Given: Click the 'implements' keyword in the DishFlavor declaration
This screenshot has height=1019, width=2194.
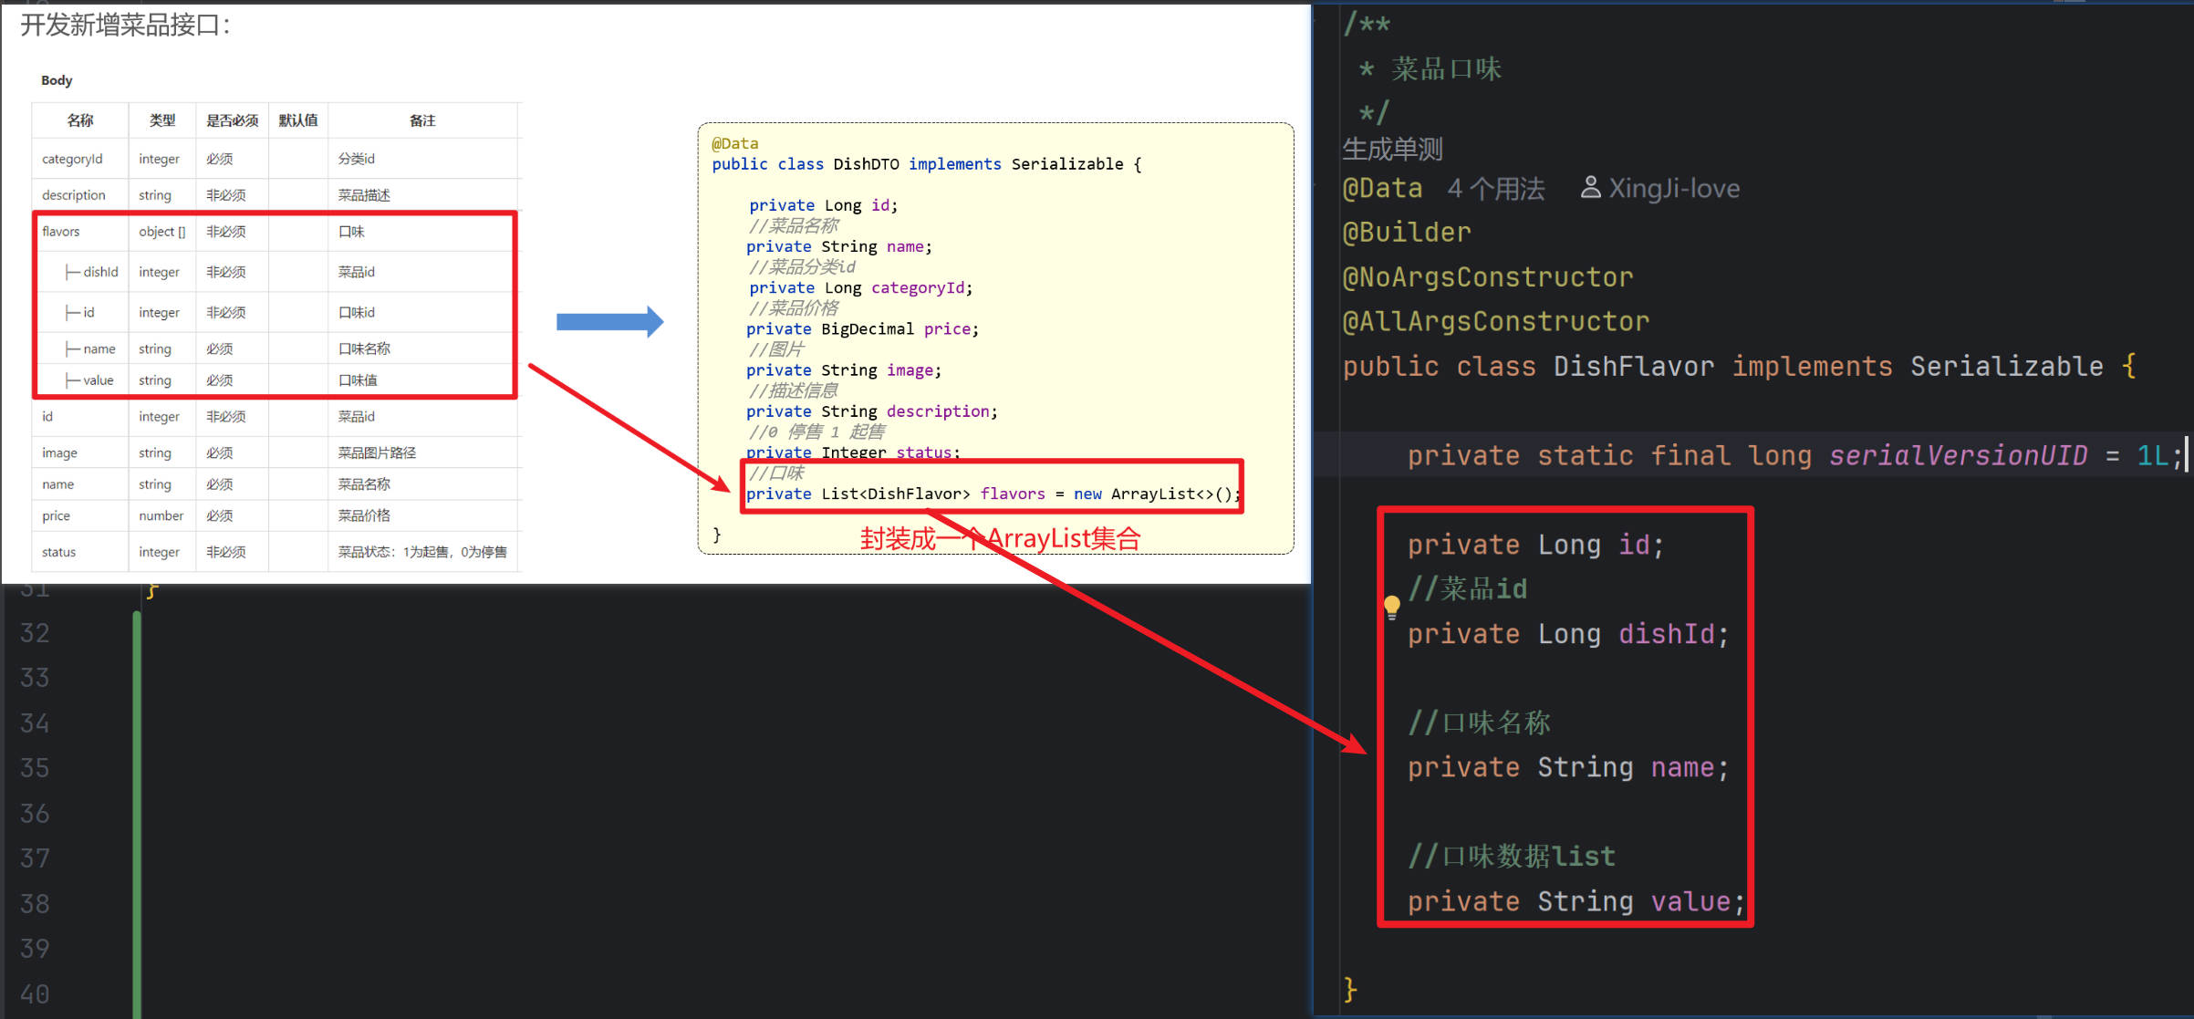Looking at the screenshot, I should [1812, 367].
